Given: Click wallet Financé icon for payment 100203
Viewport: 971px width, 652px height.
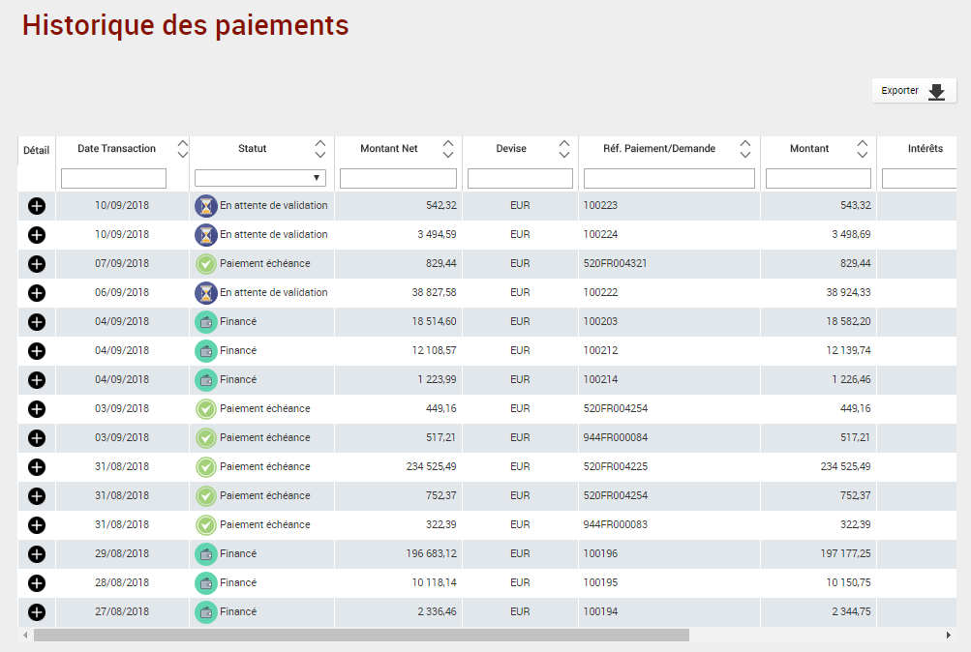Looking at the screenshot, I should pos(206,322).
